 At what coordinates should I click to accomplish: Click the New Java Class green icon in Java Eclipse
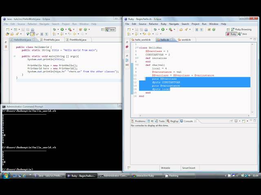[x=85, y=30]
